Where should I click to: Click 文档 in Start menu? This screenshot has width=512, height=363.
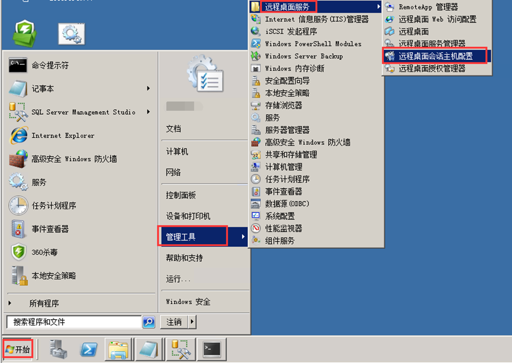[x=173, y=129]
